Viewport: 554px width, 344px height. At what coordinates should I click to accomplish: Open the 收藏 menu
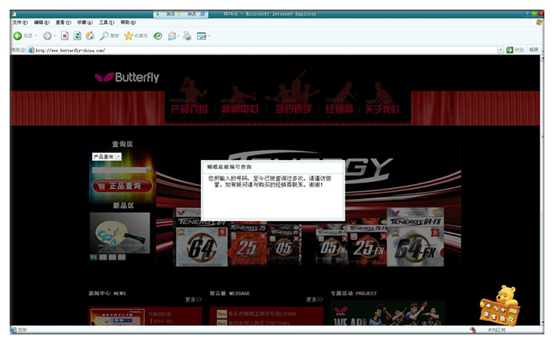(85, 22)
